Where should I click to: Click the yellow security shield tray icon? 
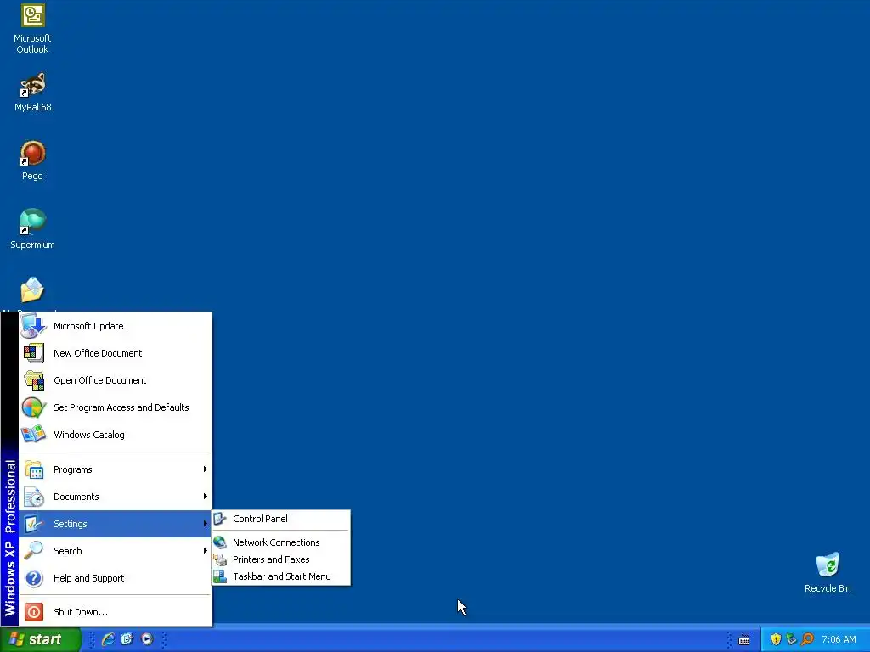click(776, 639)
